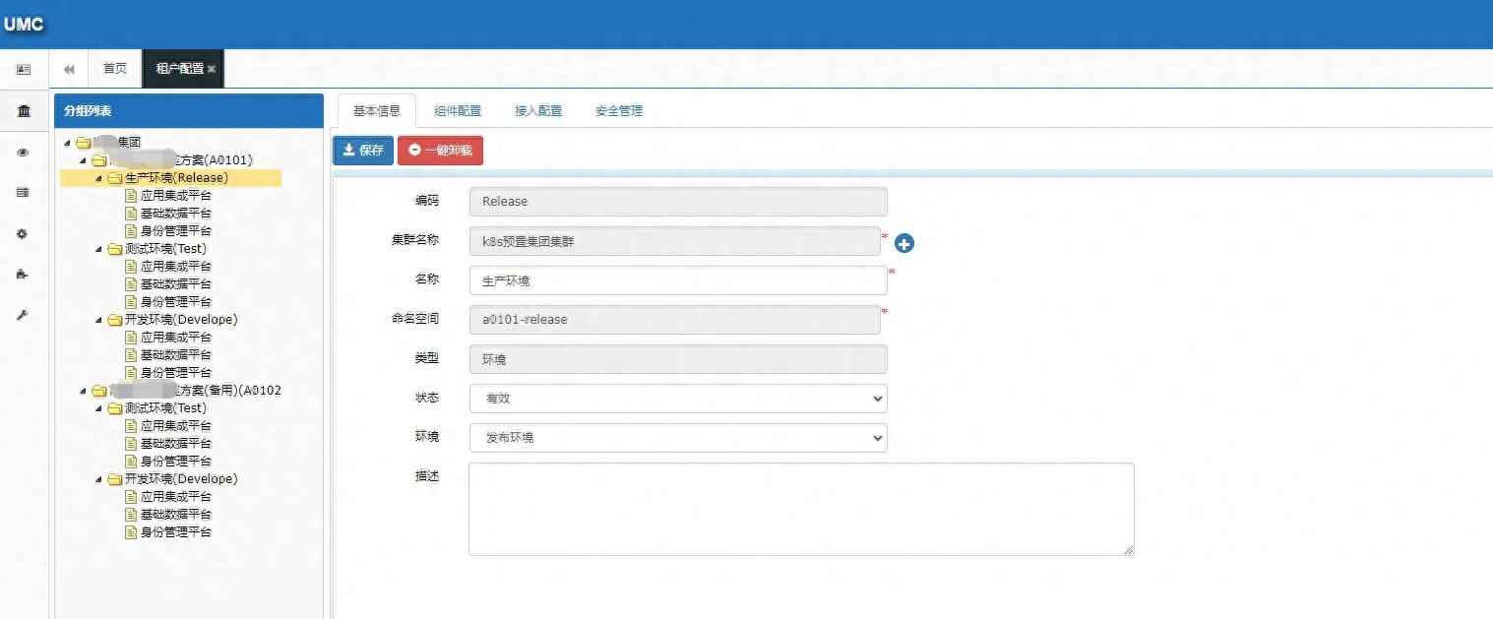Close the 租户配置 tab with its x

point(212,69)
